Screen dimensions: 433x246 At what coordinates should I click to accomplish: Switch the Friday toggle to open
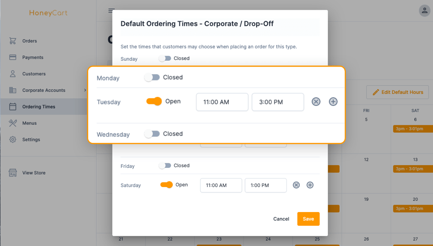coord(165,165)
